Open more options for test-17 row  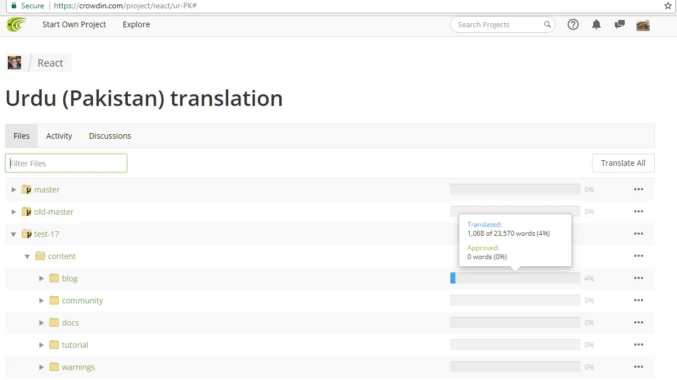click(x=639, y=234)
